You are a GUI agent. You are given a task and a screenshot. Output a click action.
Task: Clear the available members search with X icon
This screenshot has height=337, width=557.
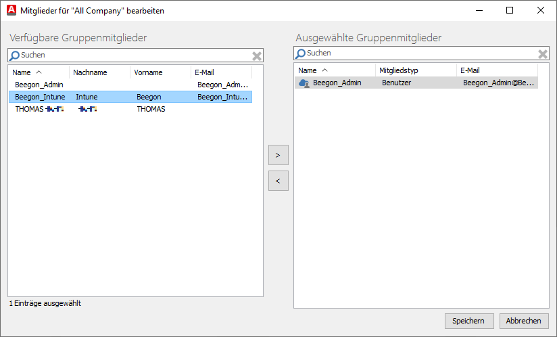(257, 55)
